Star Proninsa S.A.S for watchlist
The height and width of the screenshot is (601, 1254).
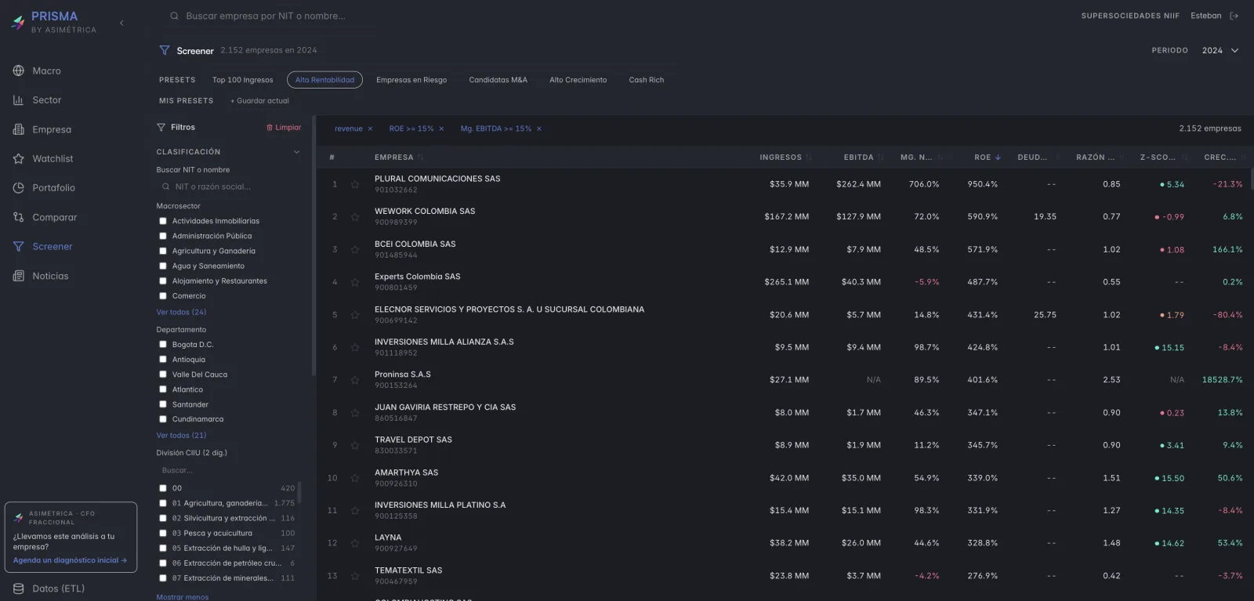tap(355, 380)
